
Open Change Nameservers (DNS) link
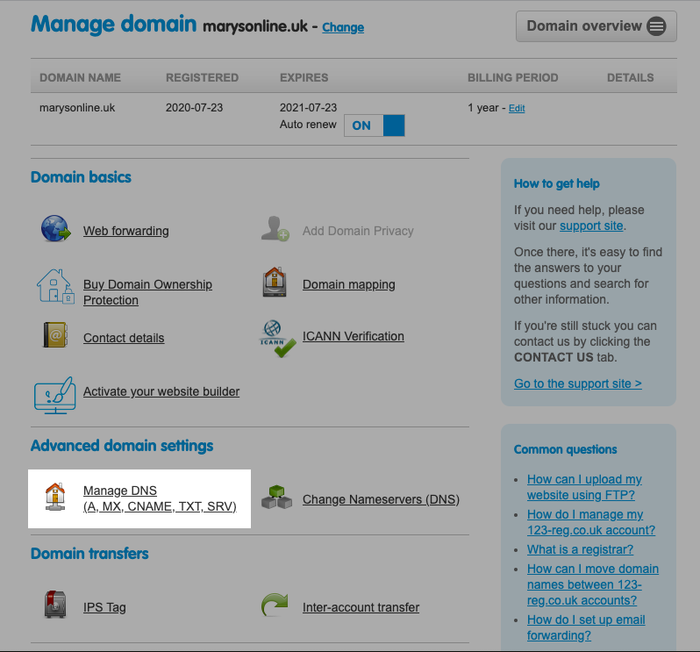(x=381, y=499)
